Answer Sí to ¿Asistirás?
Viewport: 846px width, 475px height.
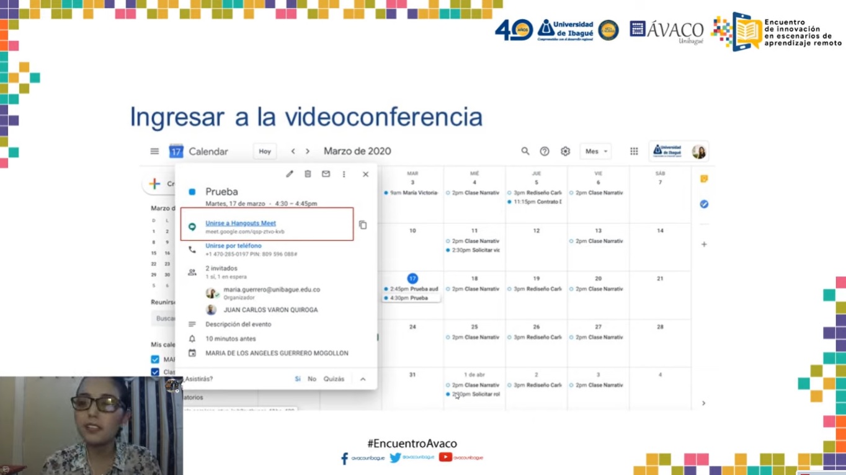coord(298,379)
